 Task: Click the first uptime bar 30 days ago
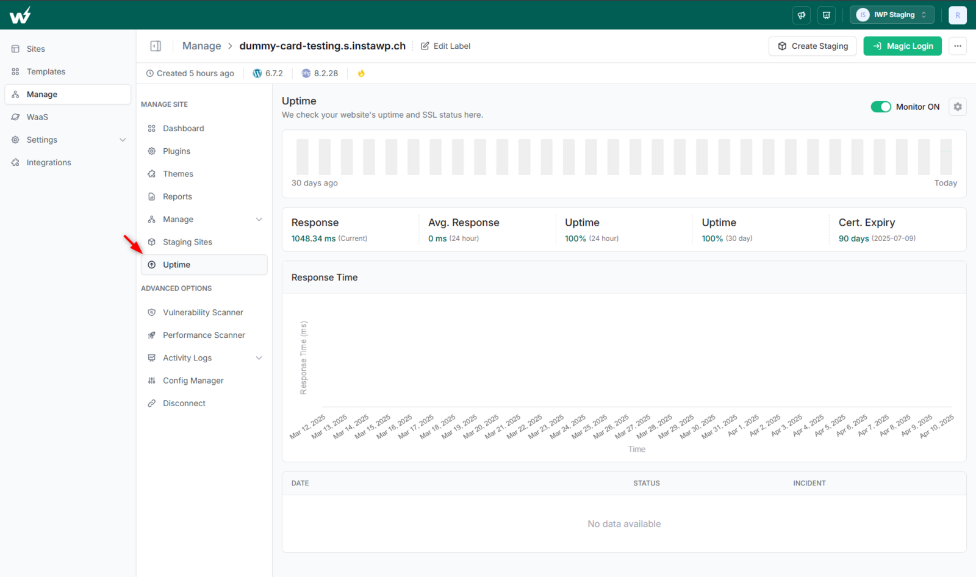303,157
